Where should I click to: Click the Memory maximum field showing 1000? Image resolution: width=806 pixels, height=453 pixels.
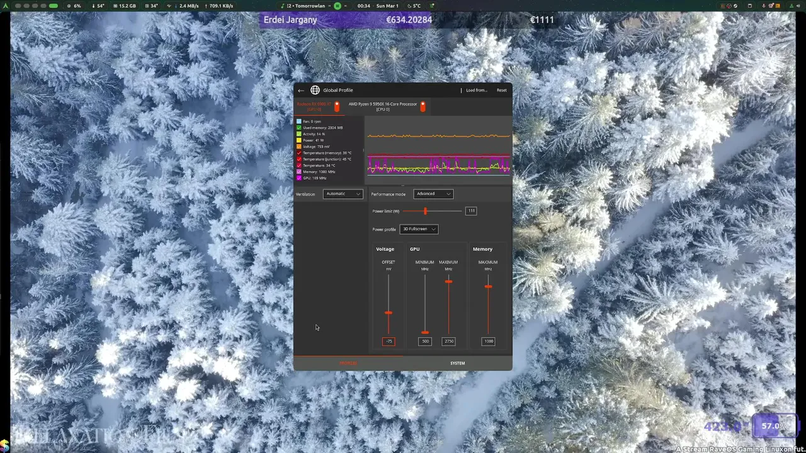pyautogui.click(x=488, y=341)
